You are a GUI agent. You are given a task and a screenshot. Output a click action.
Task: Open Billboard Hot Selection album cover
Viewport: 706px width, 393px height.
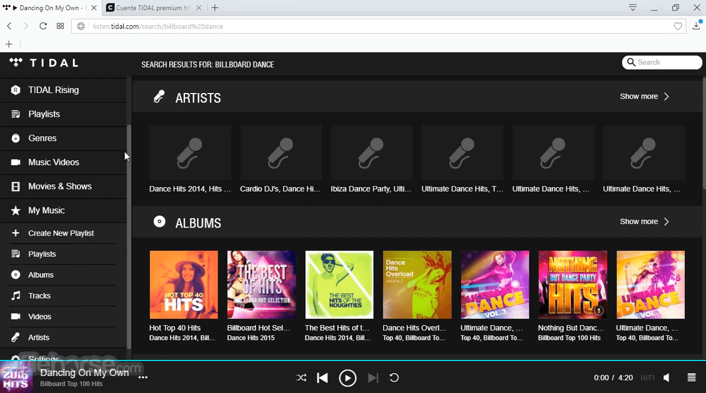261,285
